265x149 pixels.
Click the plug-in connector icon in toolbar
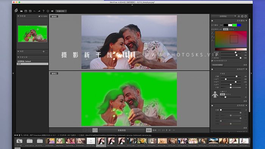pyautogui.click(x=52, y=11)
